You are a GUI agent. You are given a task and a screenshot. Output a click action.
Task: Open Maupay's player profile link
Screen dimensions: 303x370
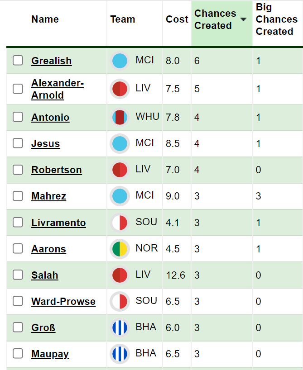[x=50, y=354]
